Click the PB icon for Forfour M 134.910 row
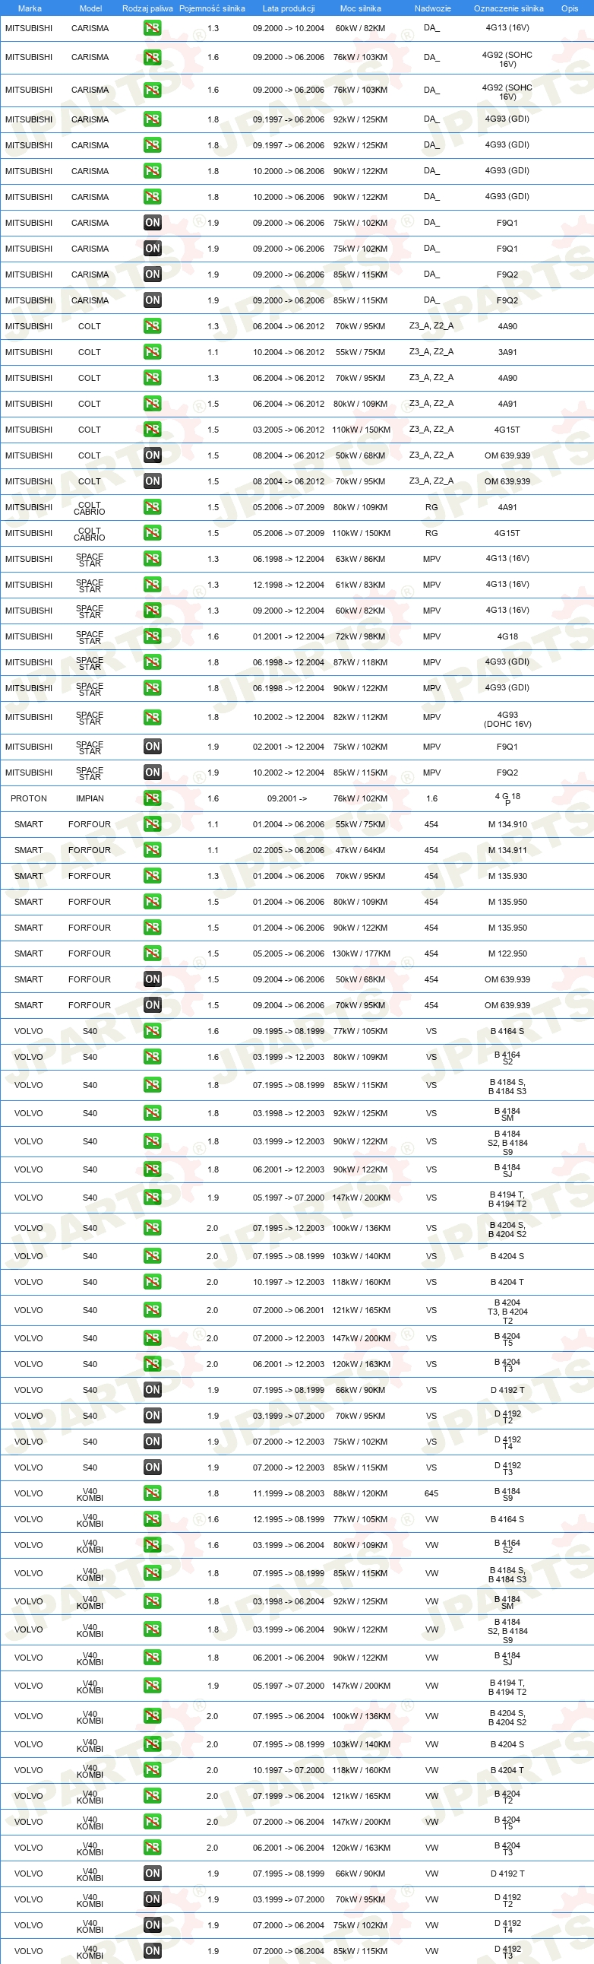 click(x=153, y=824)
